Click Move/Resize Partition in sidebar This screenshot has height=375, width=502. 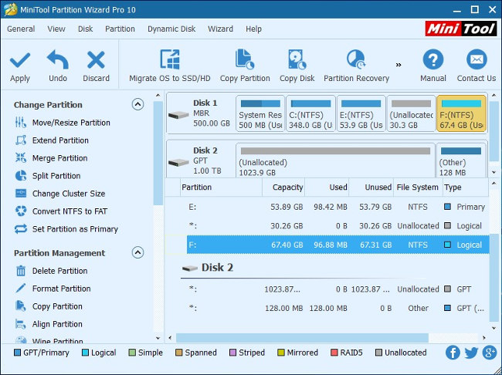tap(71, 123)
